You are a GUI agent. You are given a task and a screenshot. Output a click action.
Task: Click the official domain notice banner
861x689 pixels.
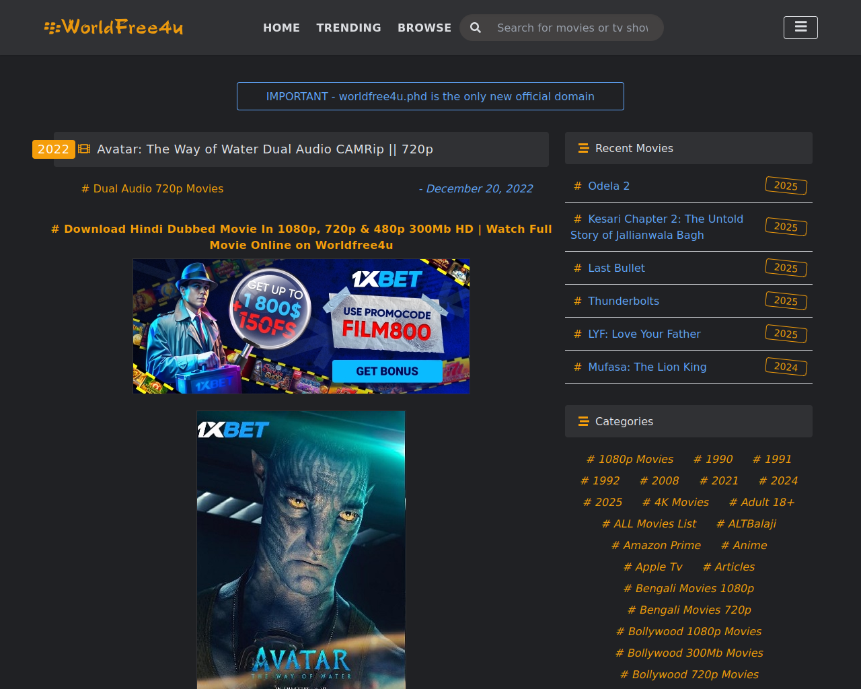[x=430, y=96]
